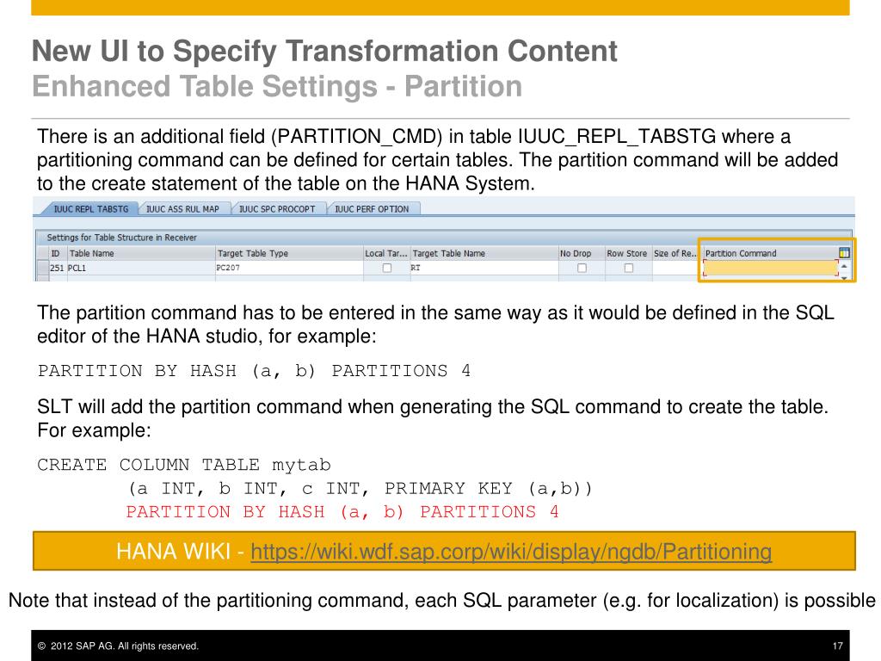The image size is (881, 661).
Task: Click into the Partition Command field
Action: pos(770,269)
